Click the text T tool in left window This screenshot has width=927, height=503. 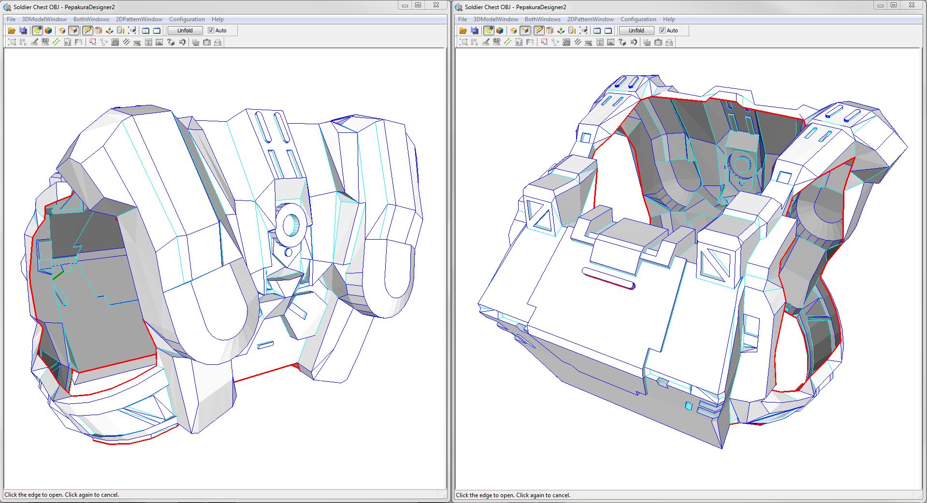[148, 43]
